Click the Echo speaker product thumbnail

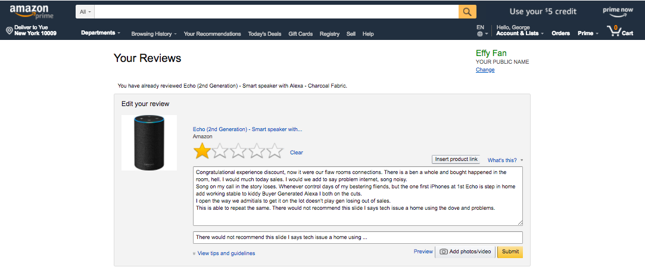tap(149, 143)
